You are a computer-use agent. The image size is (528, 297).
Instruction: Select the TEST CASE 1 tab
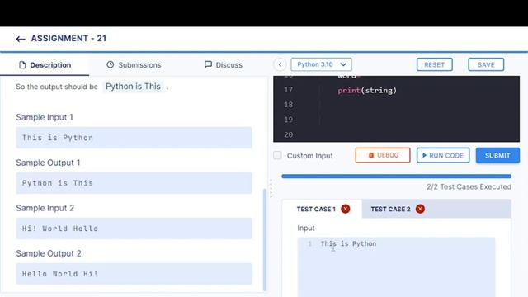(322, 209)
